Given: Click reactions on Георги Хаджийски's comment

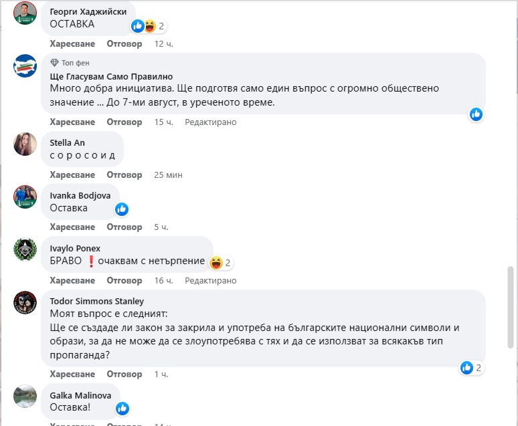Looking at the screenshot, I should (148, 26).
